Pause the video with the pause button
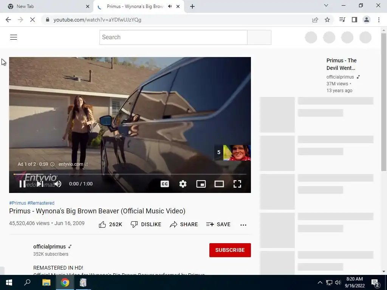The height and width of the screenshot is (290, 387). (22, 184)
